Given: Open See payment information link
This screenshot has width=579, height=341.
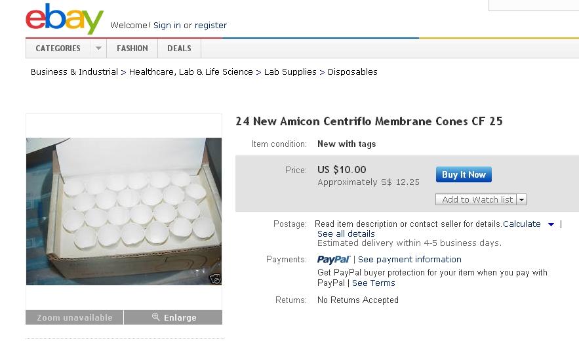Looking at the screenshot, I should pos(409,260).
